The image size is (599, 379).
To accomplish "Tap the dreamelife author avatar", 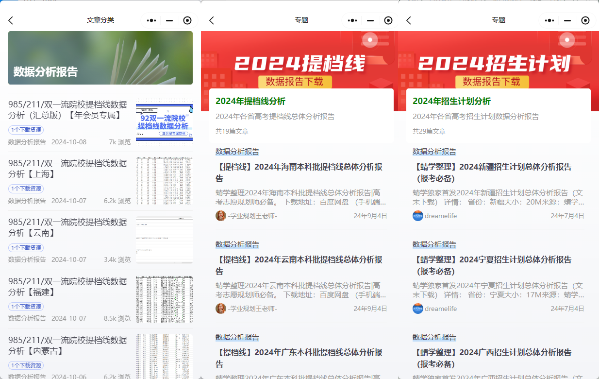I will point(418,215).
